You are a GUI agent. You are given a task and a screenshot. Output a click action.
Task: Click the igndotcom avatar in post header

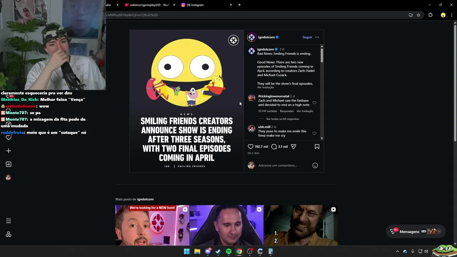252,37
